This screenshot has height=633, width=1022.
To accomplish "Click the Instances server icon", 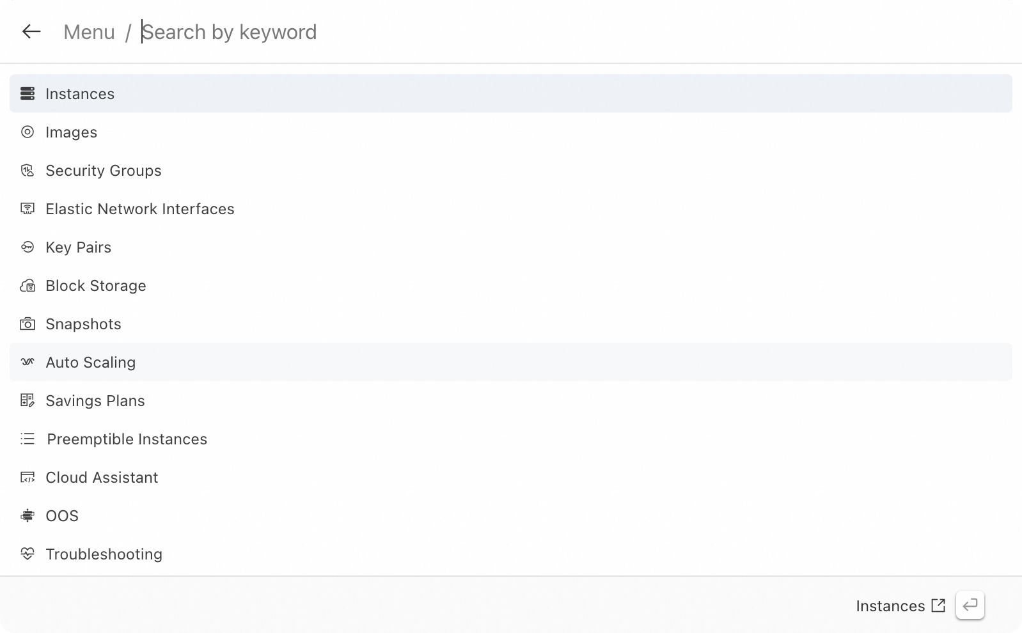I will click(28, 94).
